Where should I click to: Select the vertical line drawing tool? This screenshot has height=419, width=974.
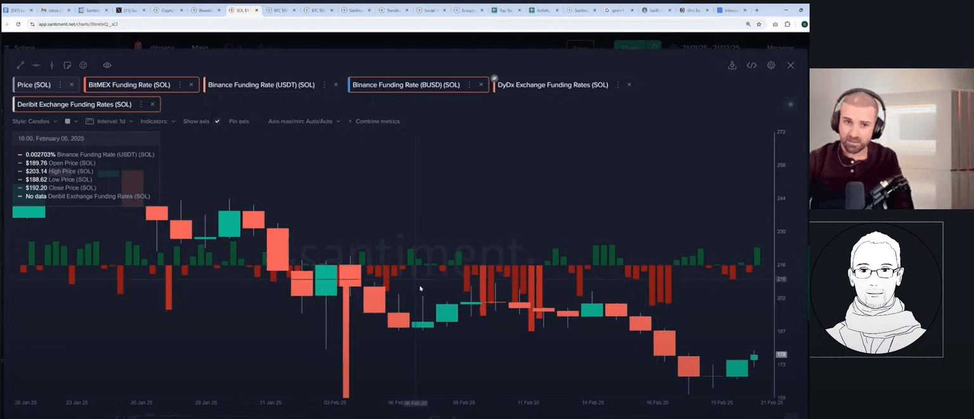pyautogui.click(x=52, y=65)
